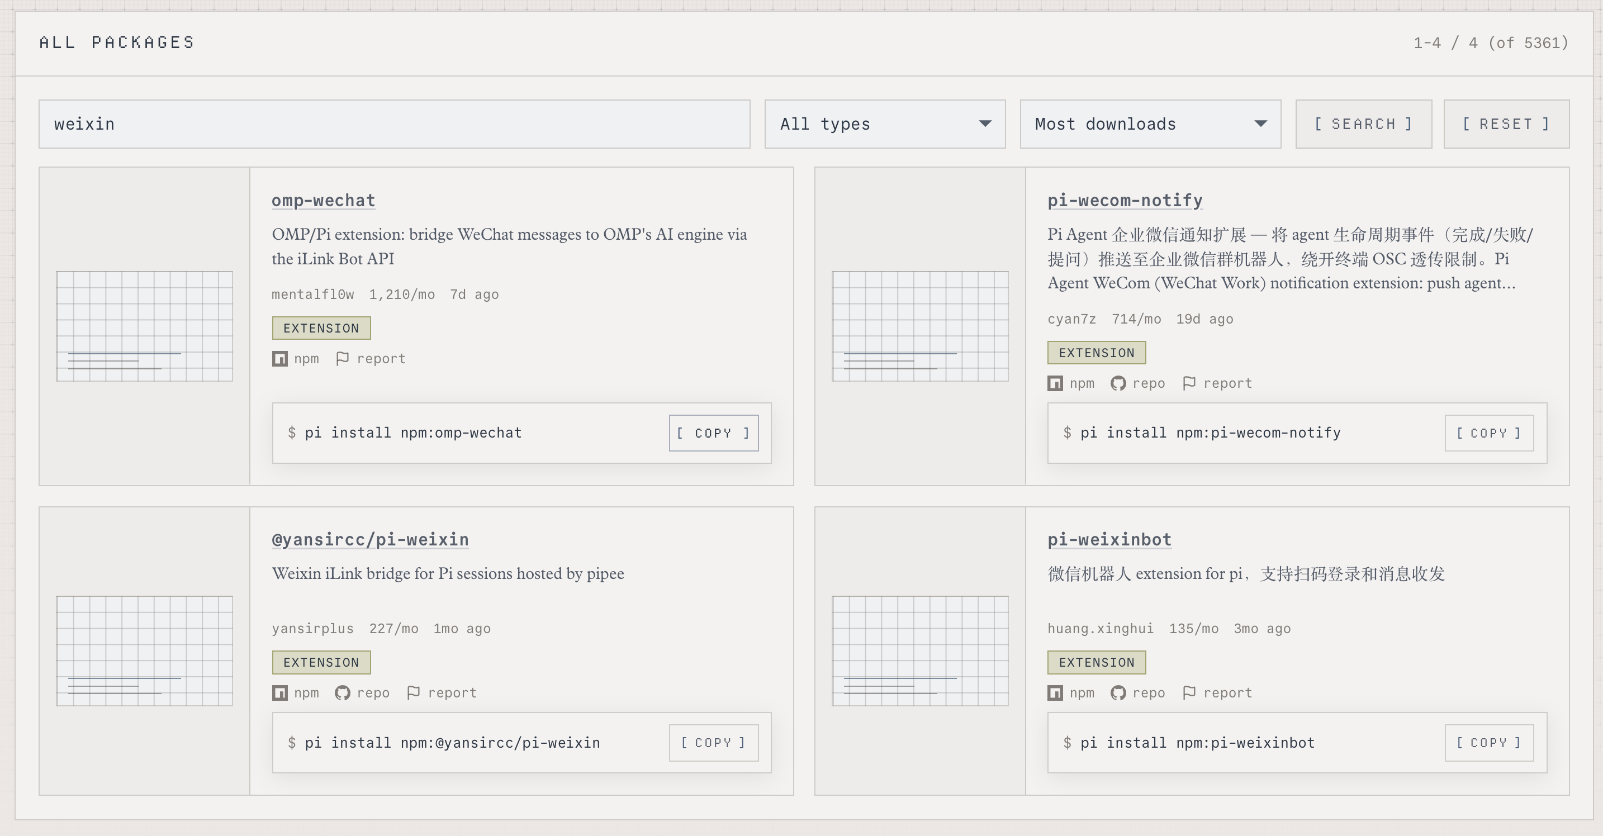Open the Most downloads sort dropdown
Viewport: 1603px width, 836px height.
(1151, 125)
